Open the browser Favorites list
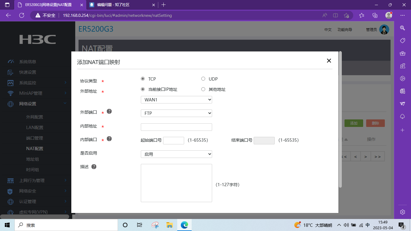 tap(362, 15)
